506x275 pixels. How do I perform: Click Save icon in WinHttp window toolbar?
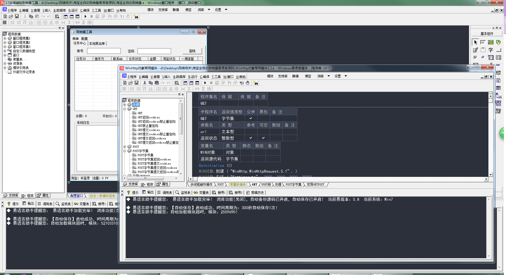pos(136,83)
